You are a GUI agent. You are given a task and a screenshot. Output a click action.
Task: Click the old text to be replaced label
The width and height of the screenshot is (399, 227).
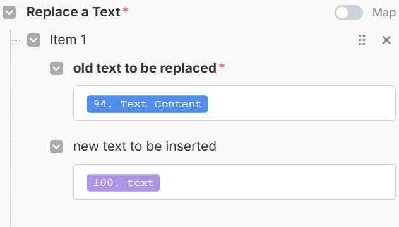tap(145, 68)
